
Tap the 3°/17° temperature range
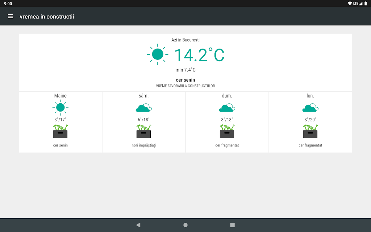click(61, 120)
